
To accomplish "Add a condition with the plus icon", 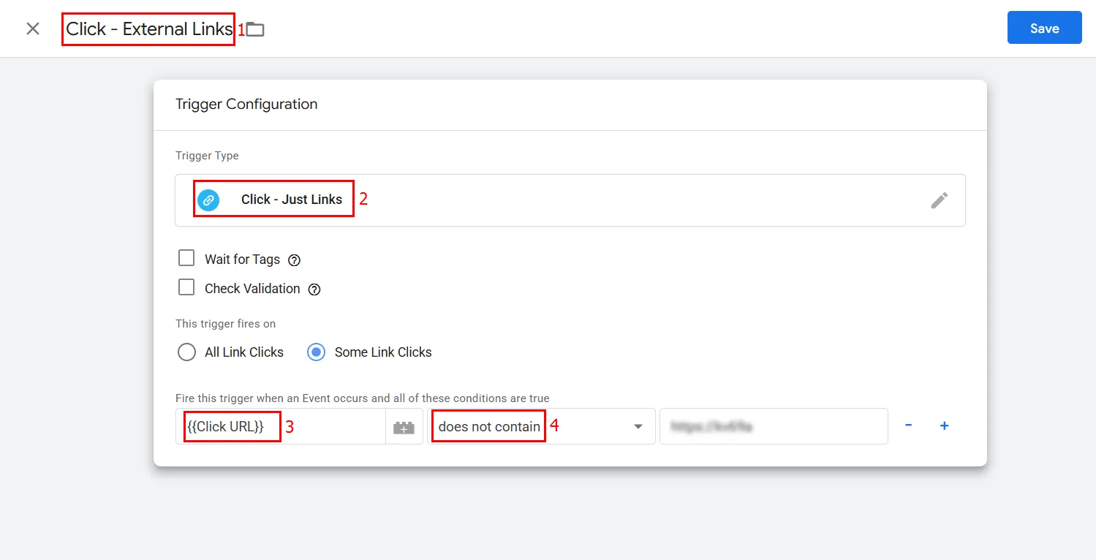I will tap(944, 425).
